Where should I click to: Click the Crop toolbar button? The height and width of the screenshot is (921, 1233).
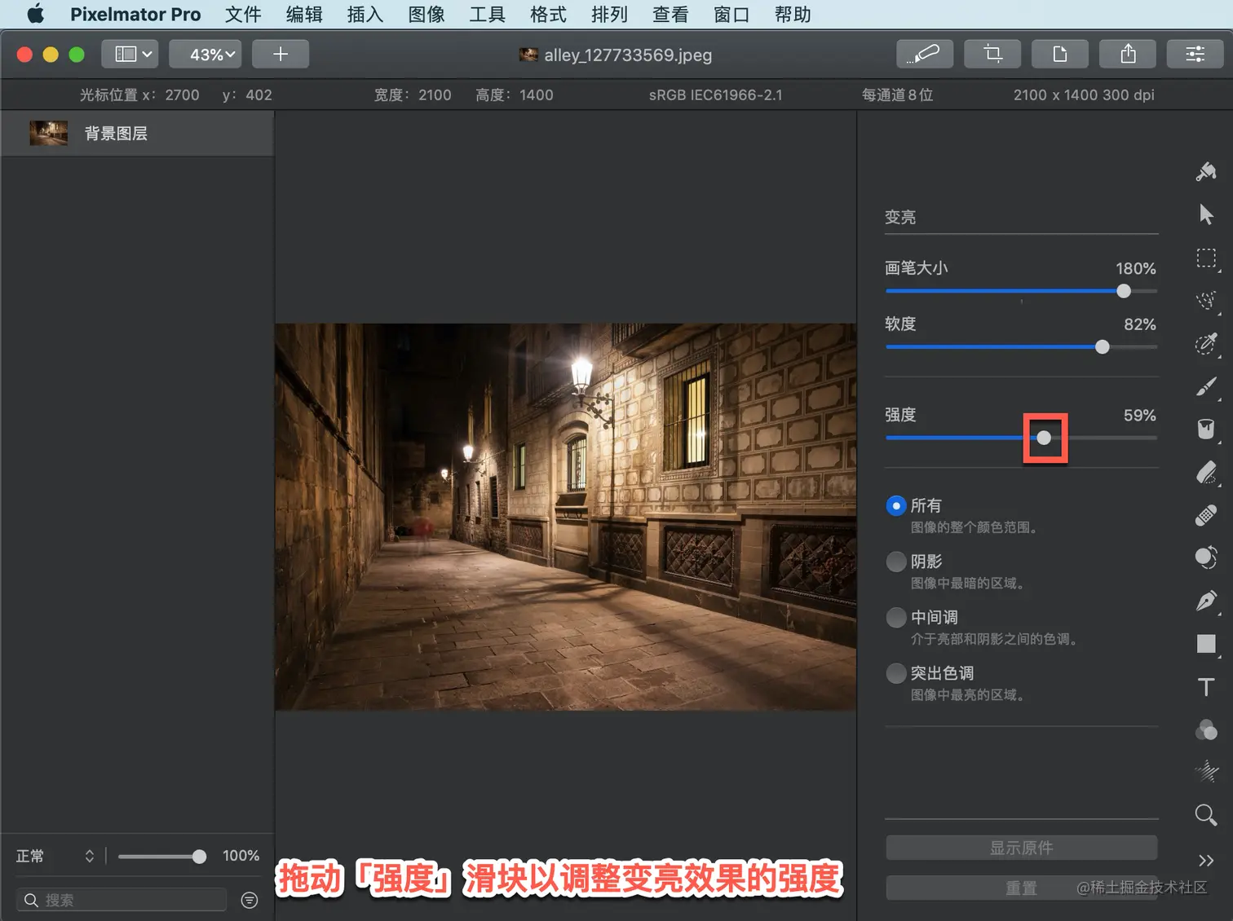[x=992, y=54]
